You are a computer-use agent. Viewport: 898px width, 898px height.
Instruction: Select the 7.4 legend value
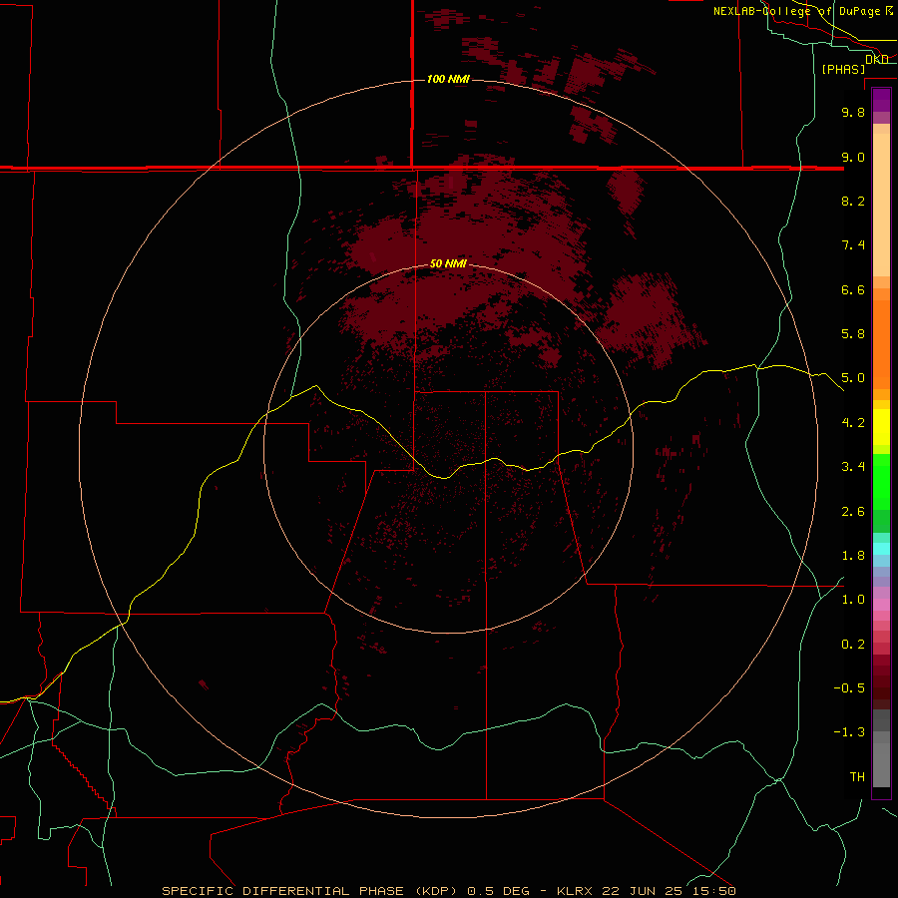853,245
